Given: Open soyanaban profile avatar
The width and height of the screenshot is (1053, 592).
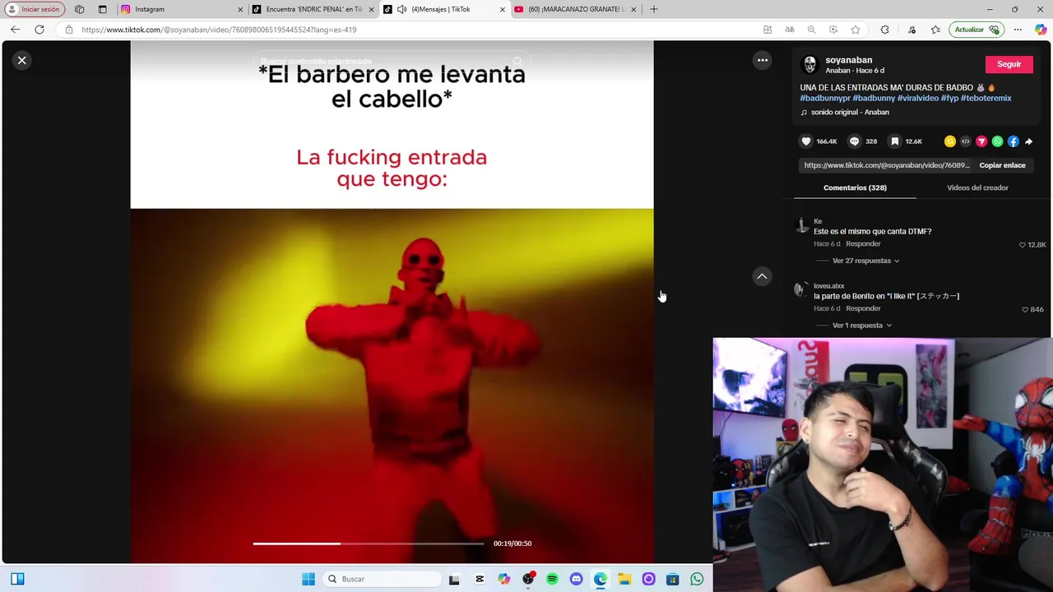Looking at the screenshot, I should [x=809, y=65].
